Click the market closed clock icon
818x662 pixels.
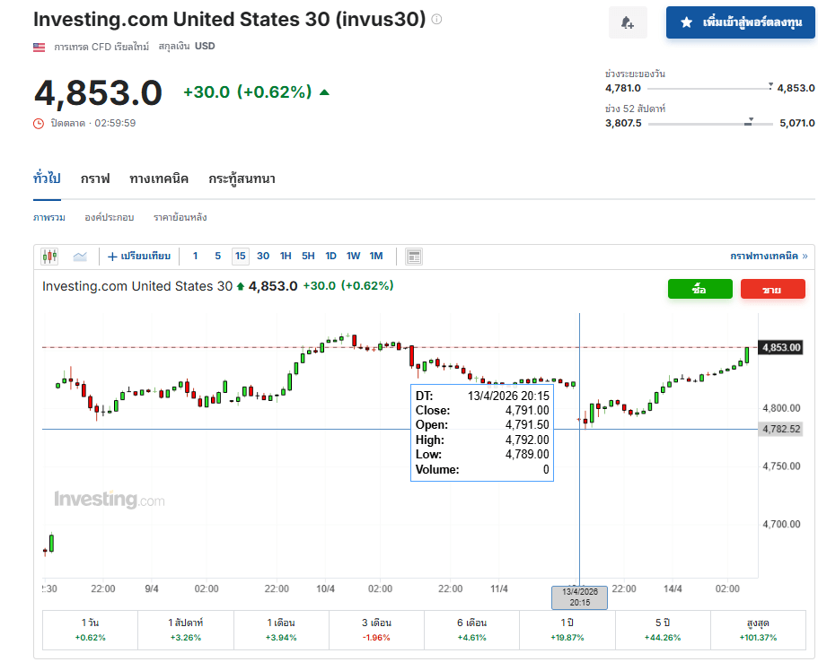39,124
